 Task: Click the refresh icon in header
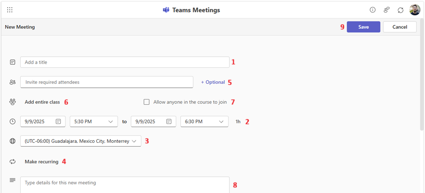(401, 10)
